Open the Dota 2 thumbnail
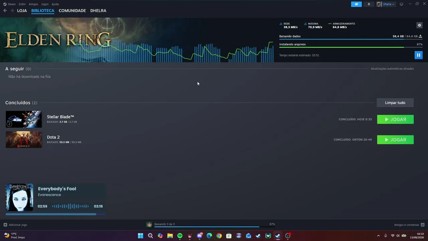Image resolution: width=428 pixels, height=241 pixels. (x=24, y=140)
